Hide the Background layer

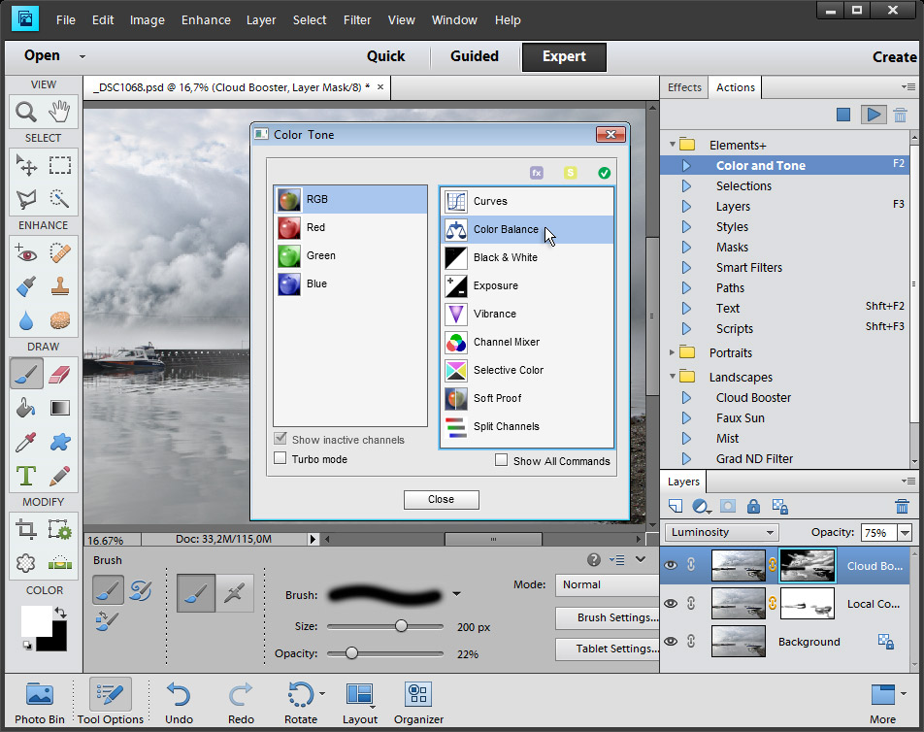671,642
